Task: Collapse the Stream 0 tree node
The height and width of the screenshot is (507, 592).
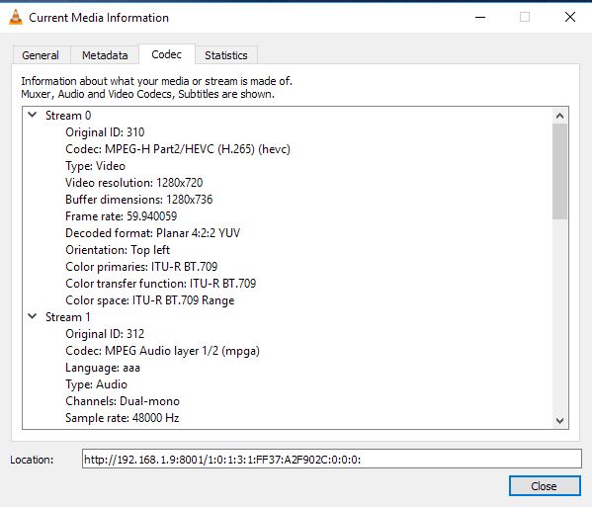Action: point(33,115)
